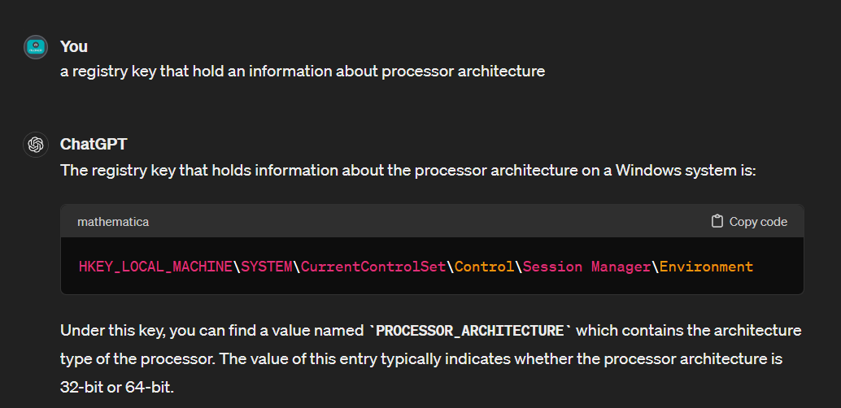Click the "32-bit or 64-bit" closing line
Screen dimensions: 841x408
pyautogui.click(x=117, y=386)
